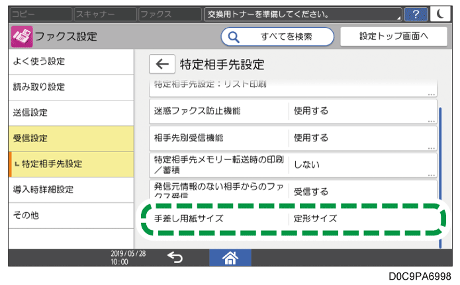
Task: Select 特定相手先設定 sub-item in sidebar
Action: coord(71,164)
